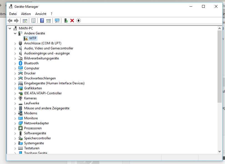Select the Systemgeräte label
Image resolution: width=225 pixels, height=164 pixels.
click(x=34, y=143)
